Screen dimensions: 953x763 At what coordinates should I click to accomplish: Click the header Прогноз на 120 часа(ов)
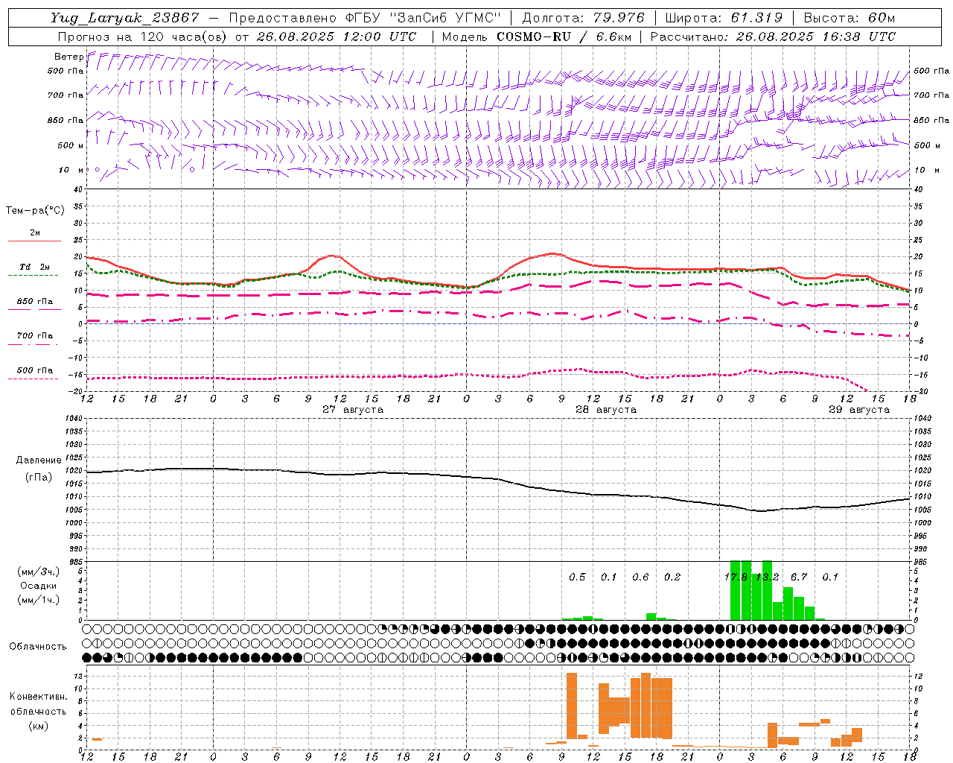click(x=141, y=37)
